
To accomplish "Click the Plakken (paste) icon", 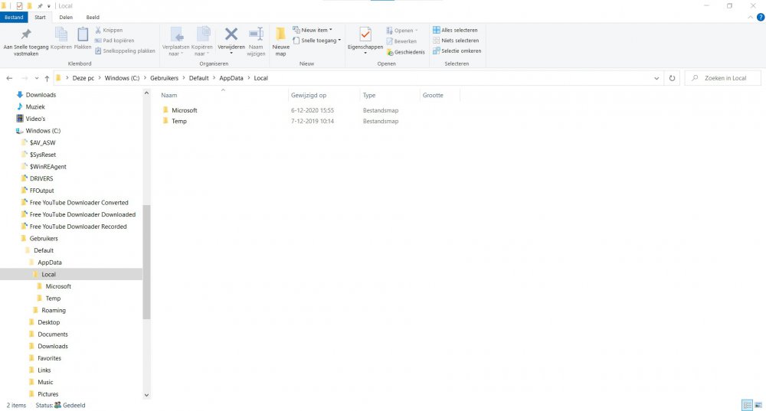I will tap(83, 34).
